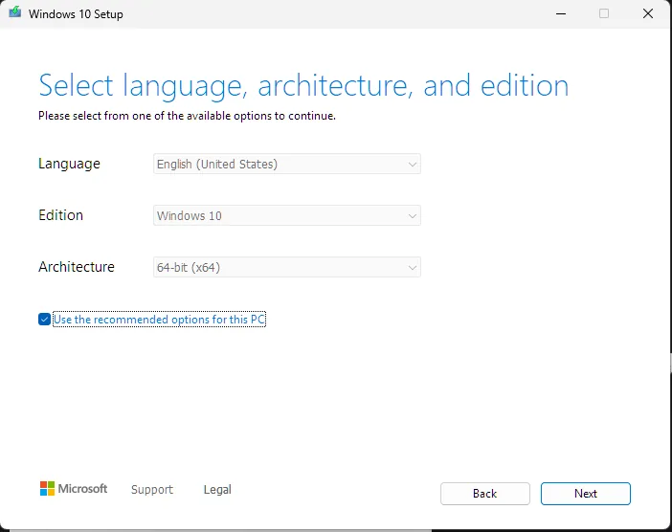Open the Language dropdown
The height and width of the screenshot is (532, 672).
[x=287, y=164]
